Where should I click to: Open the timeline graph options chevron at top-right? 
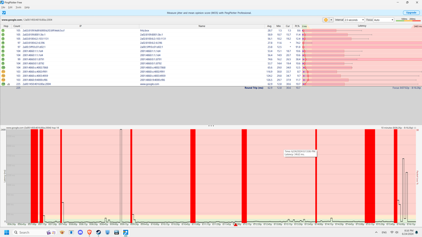415,128
